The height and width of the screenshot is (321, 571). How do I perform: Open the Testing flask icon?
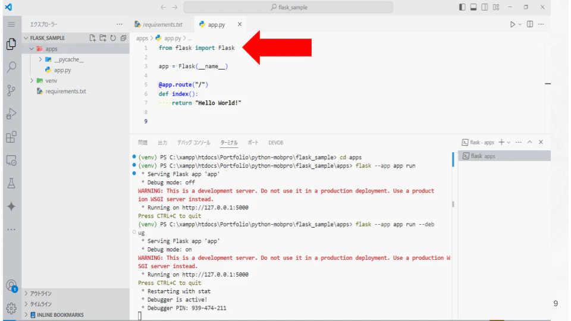click(11, 183)
